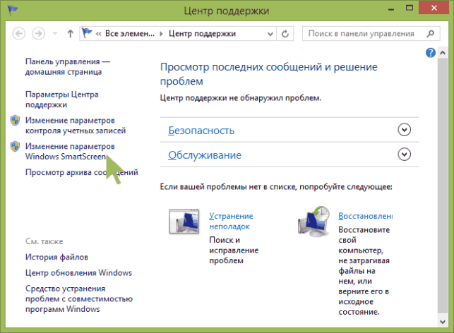Image resolution: width=454 pixels, height=333 pixels.
Task: Click the Back navigation arrow
Action: coord(19,34)
